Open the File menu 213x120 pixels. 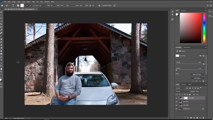[x=5, y=2]
